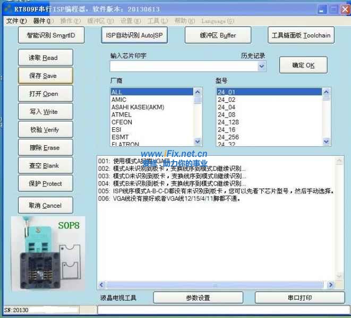This screenshot has height=318, width=351.
Task: Run ISP自动识别 AutoISP detection
Action: tap(134, 35)
